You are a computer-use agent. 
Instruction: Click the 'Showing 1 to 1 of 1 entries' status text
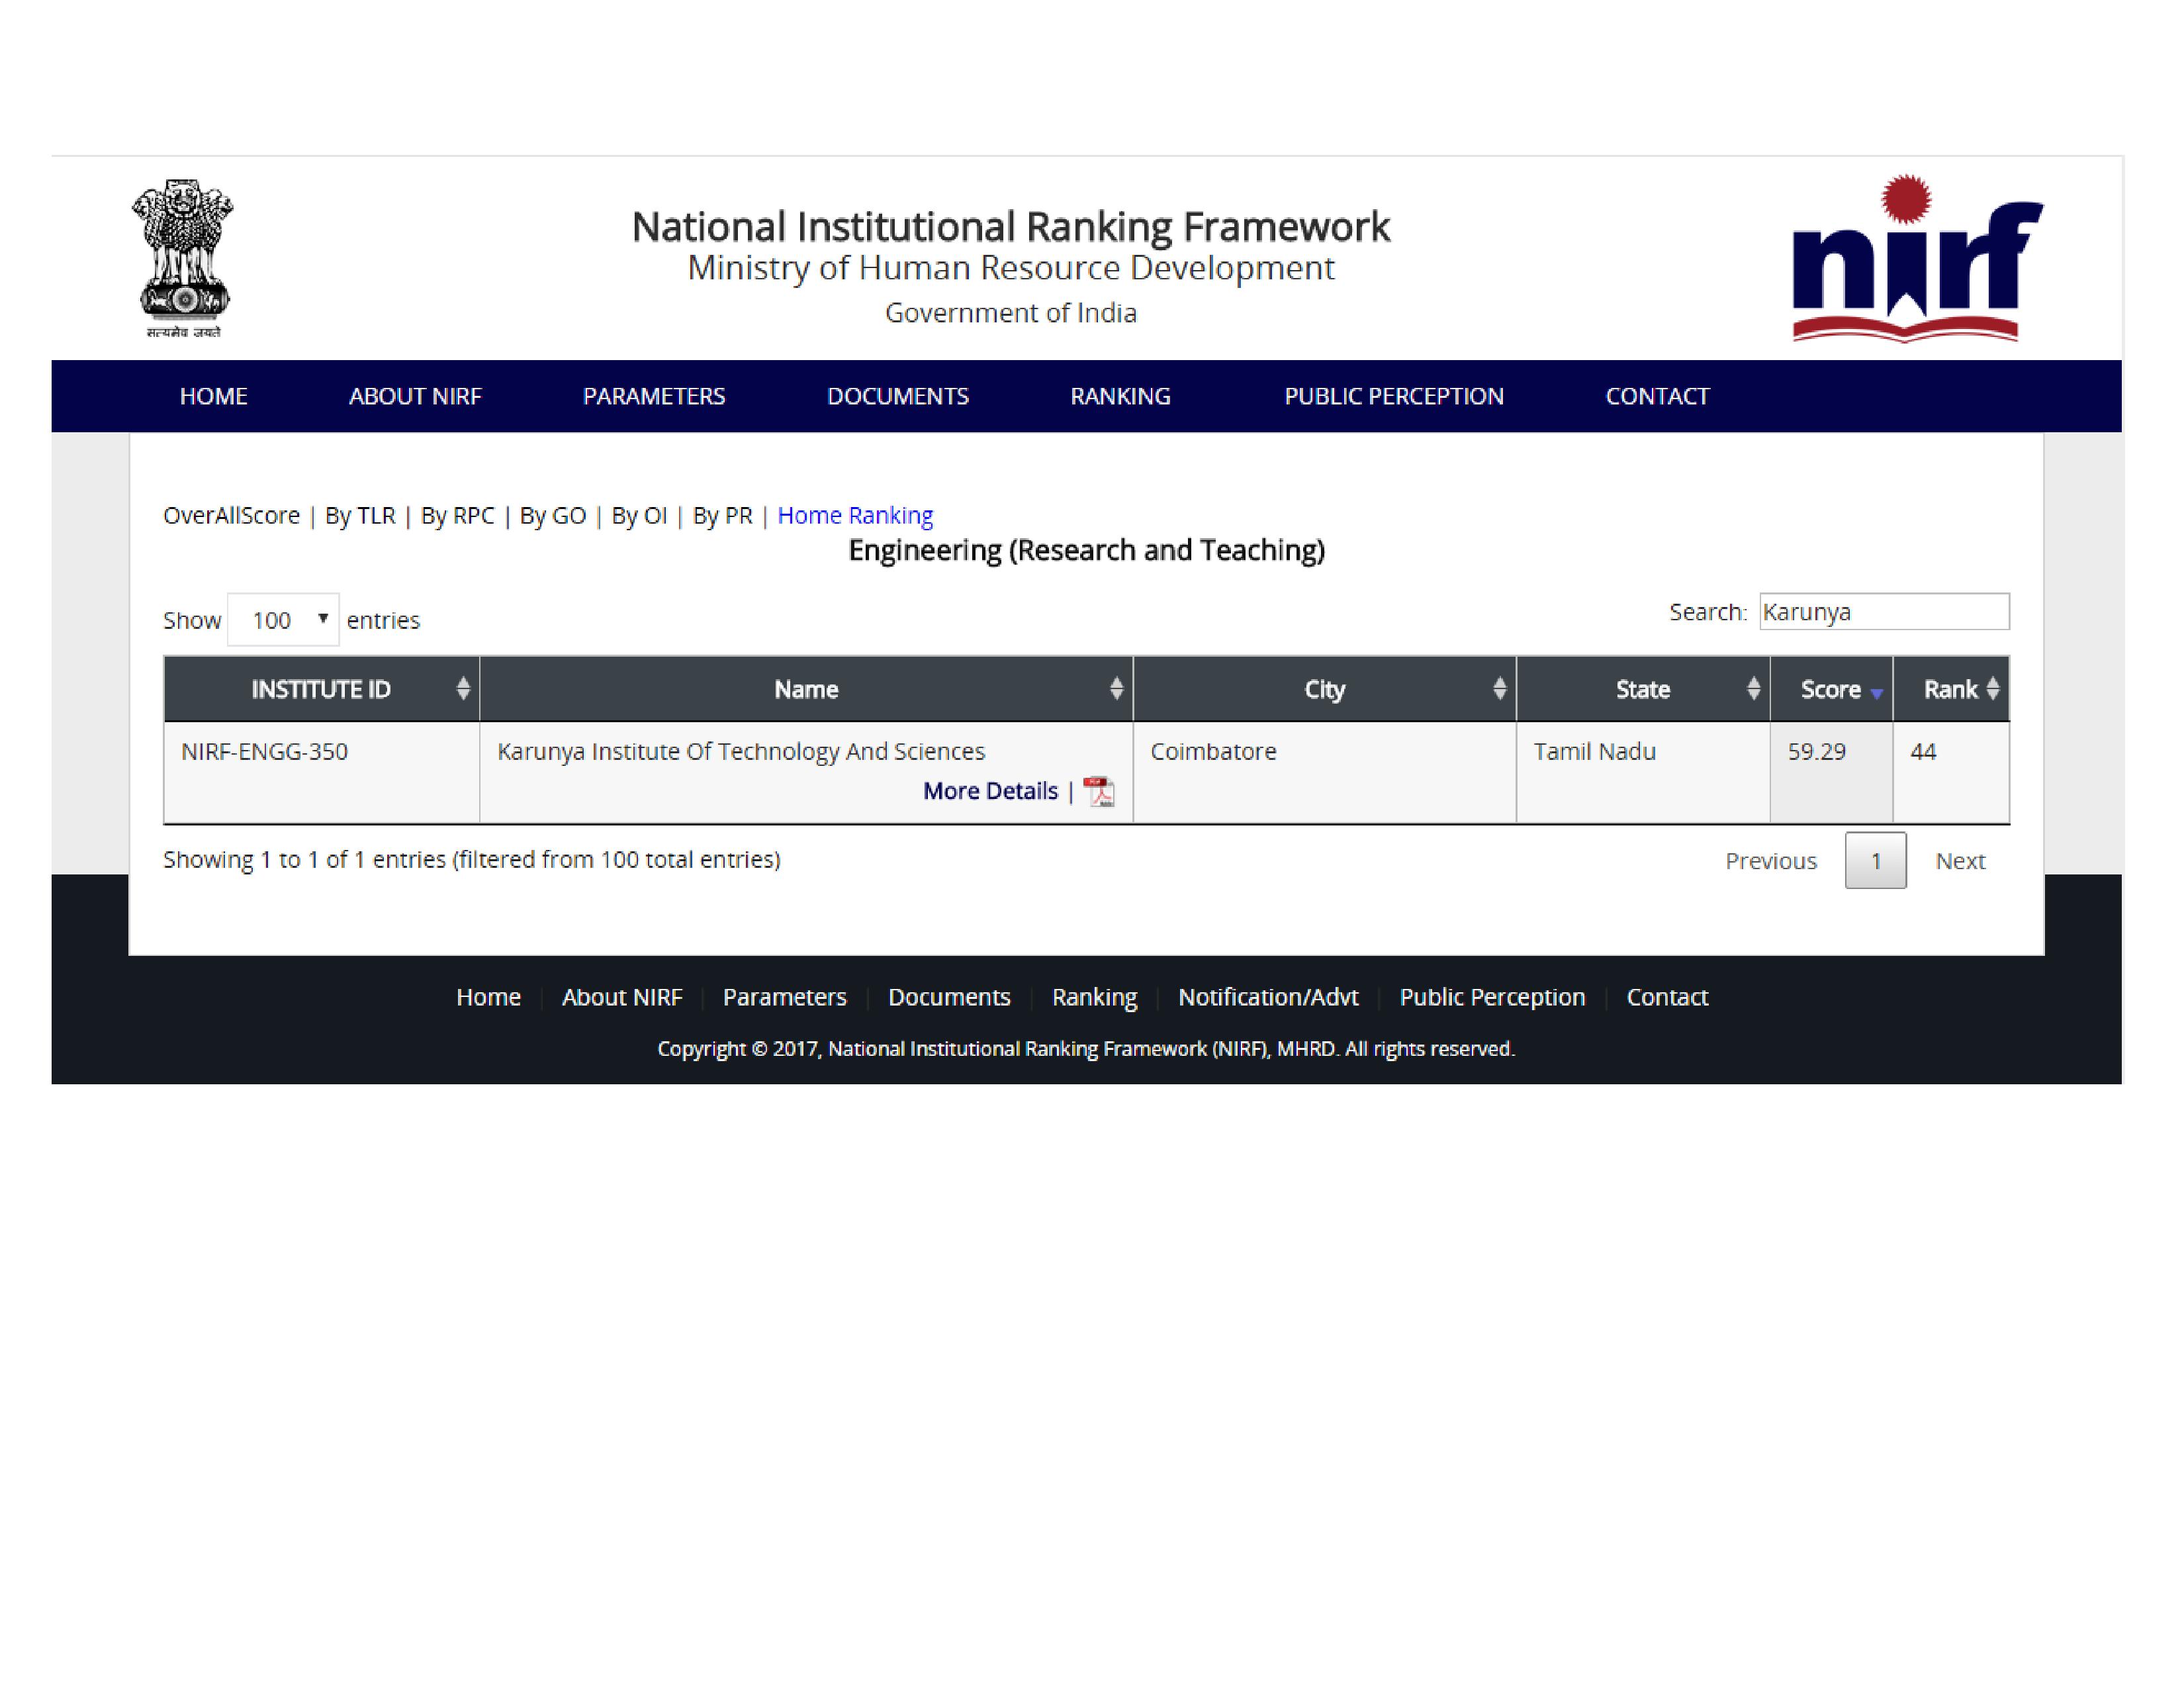(x=472, y=859)
